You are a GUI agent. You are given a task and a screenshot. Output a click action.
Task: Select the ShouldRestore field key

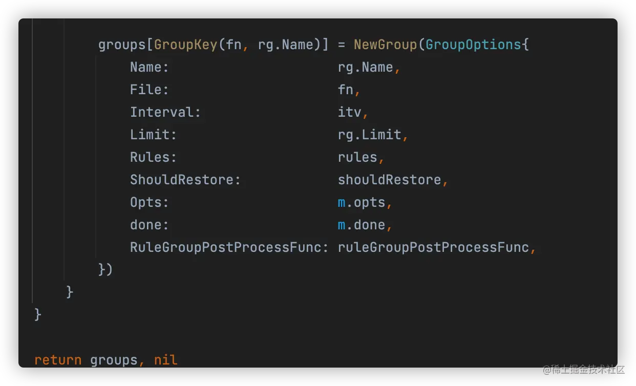pyautogui.click(x=184, y=180)
